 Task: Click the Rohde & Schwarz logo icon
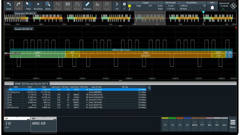click(233, 6)
